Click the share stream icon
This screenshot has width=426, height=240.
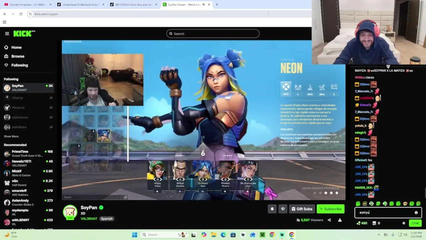329,220
